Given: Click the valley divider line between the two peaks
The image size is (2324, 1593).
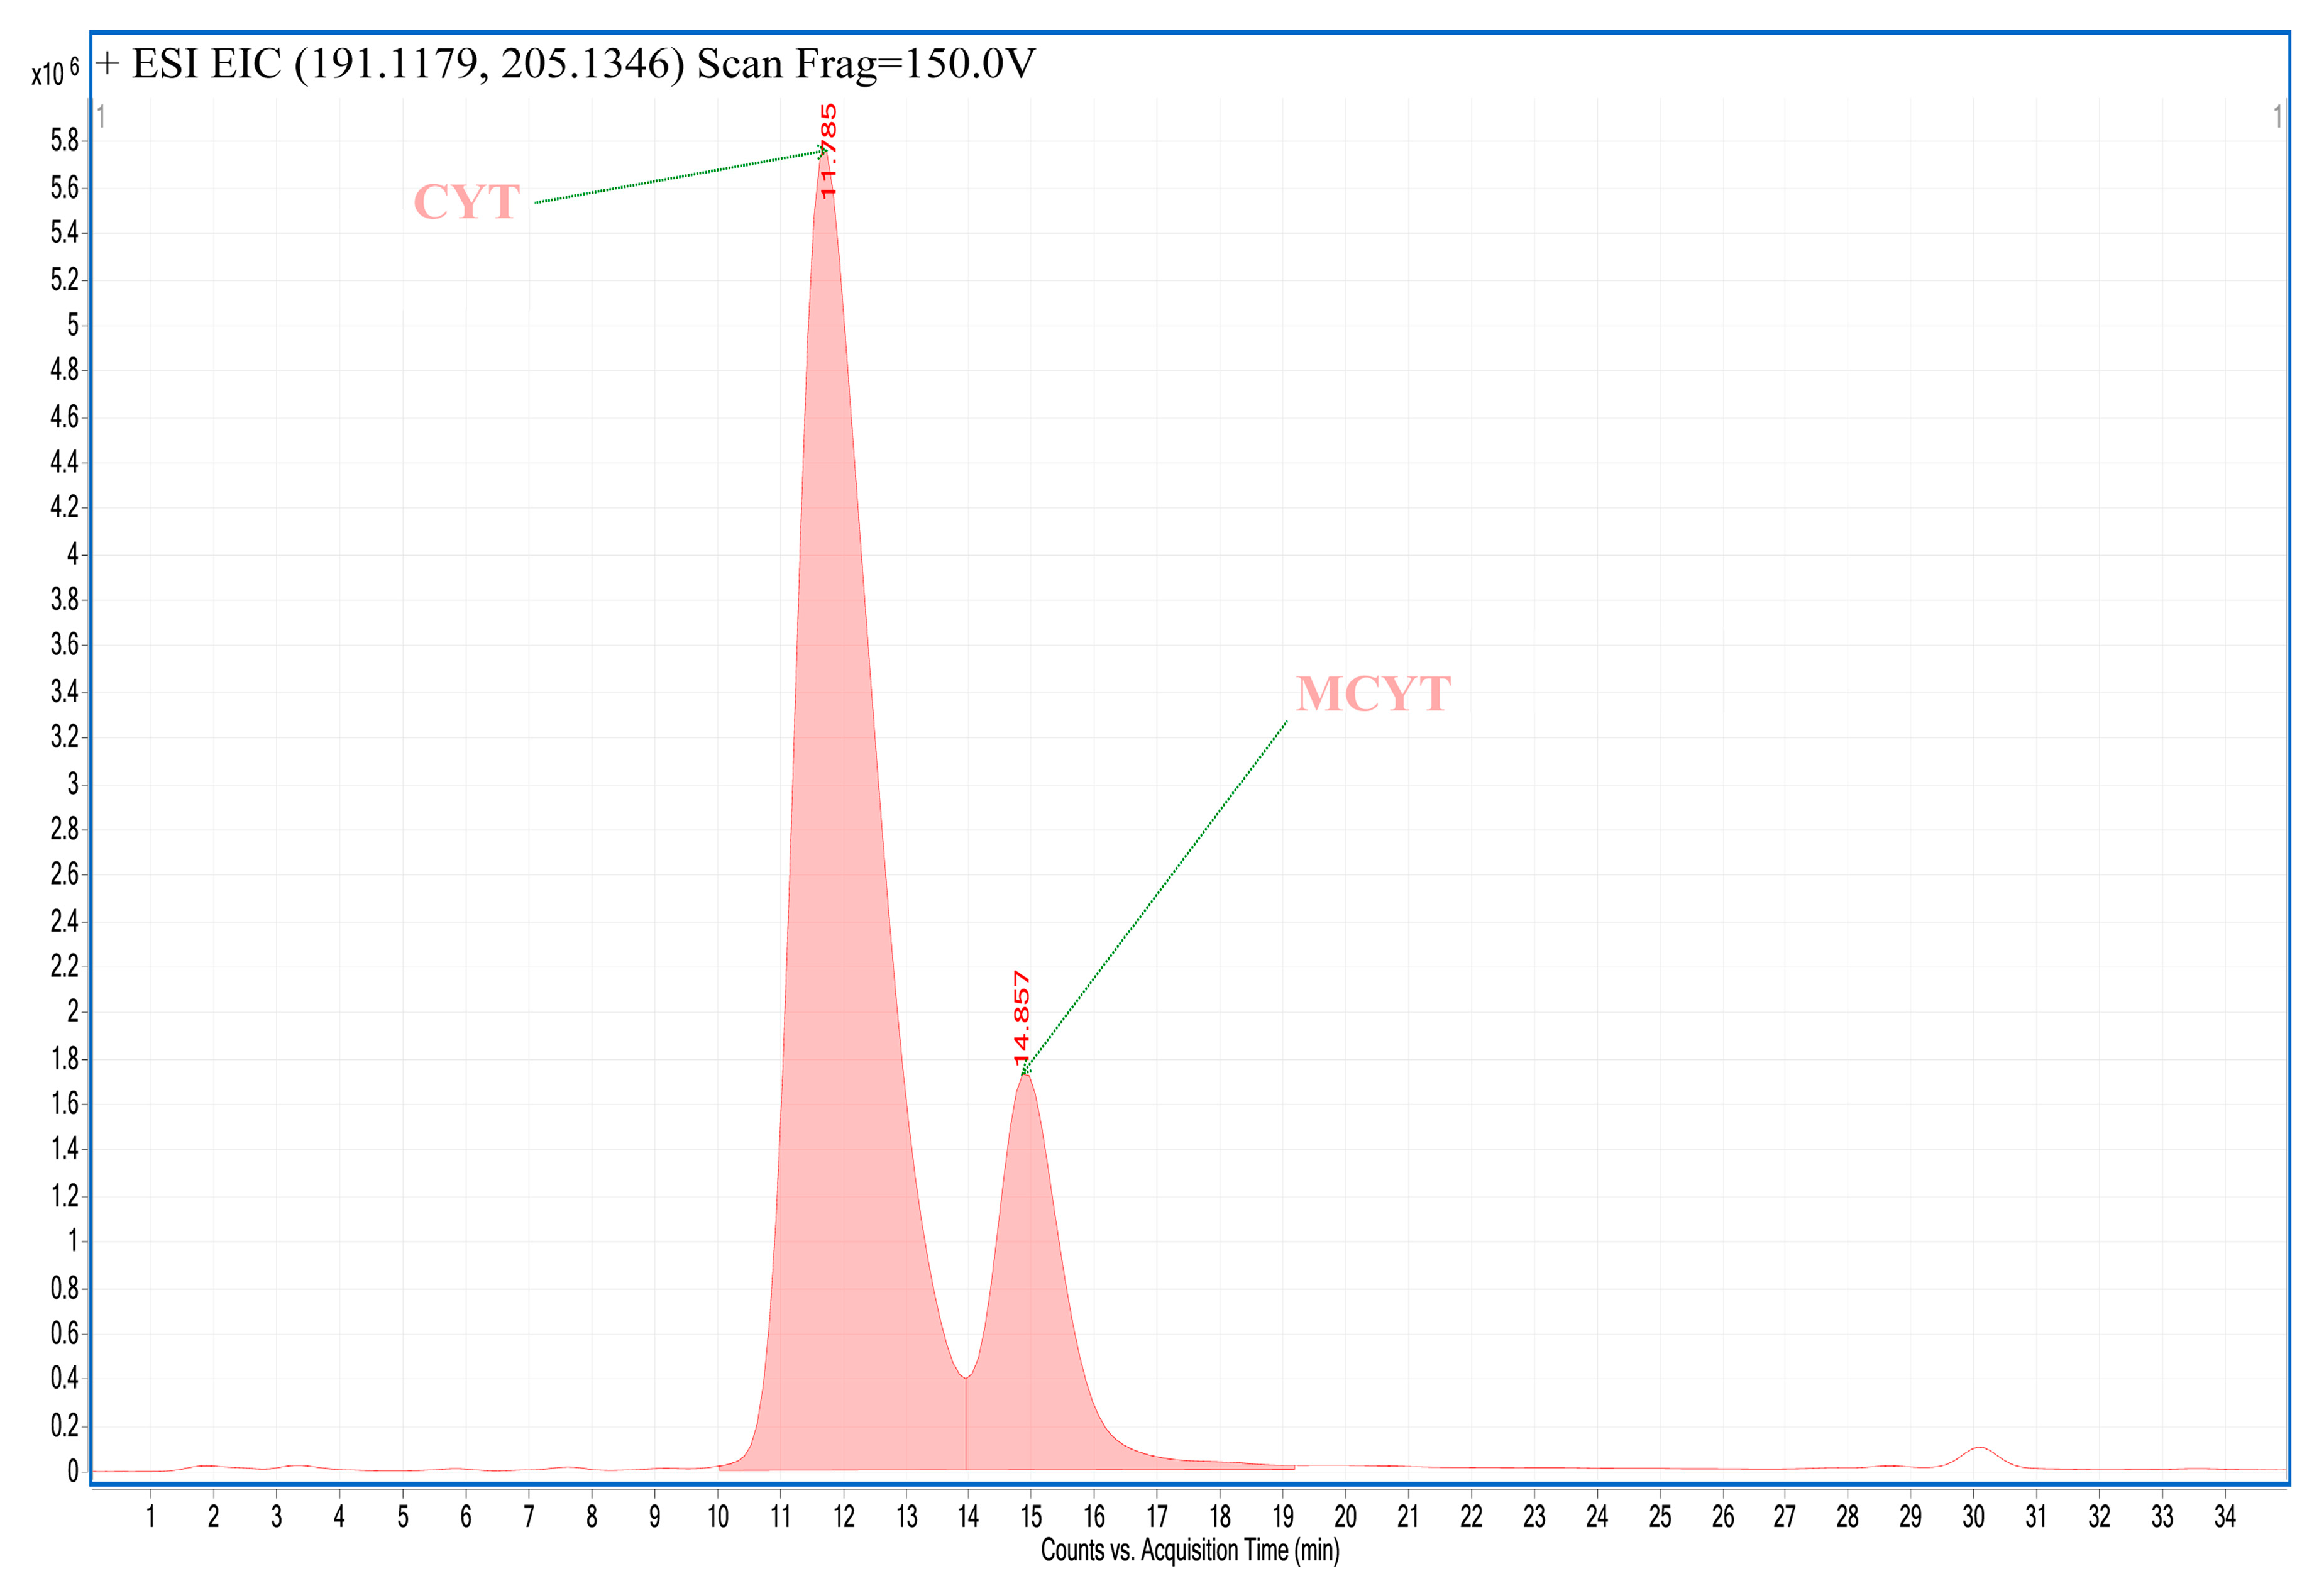Looking at the screenshot, I should [x=966, y=1425].
